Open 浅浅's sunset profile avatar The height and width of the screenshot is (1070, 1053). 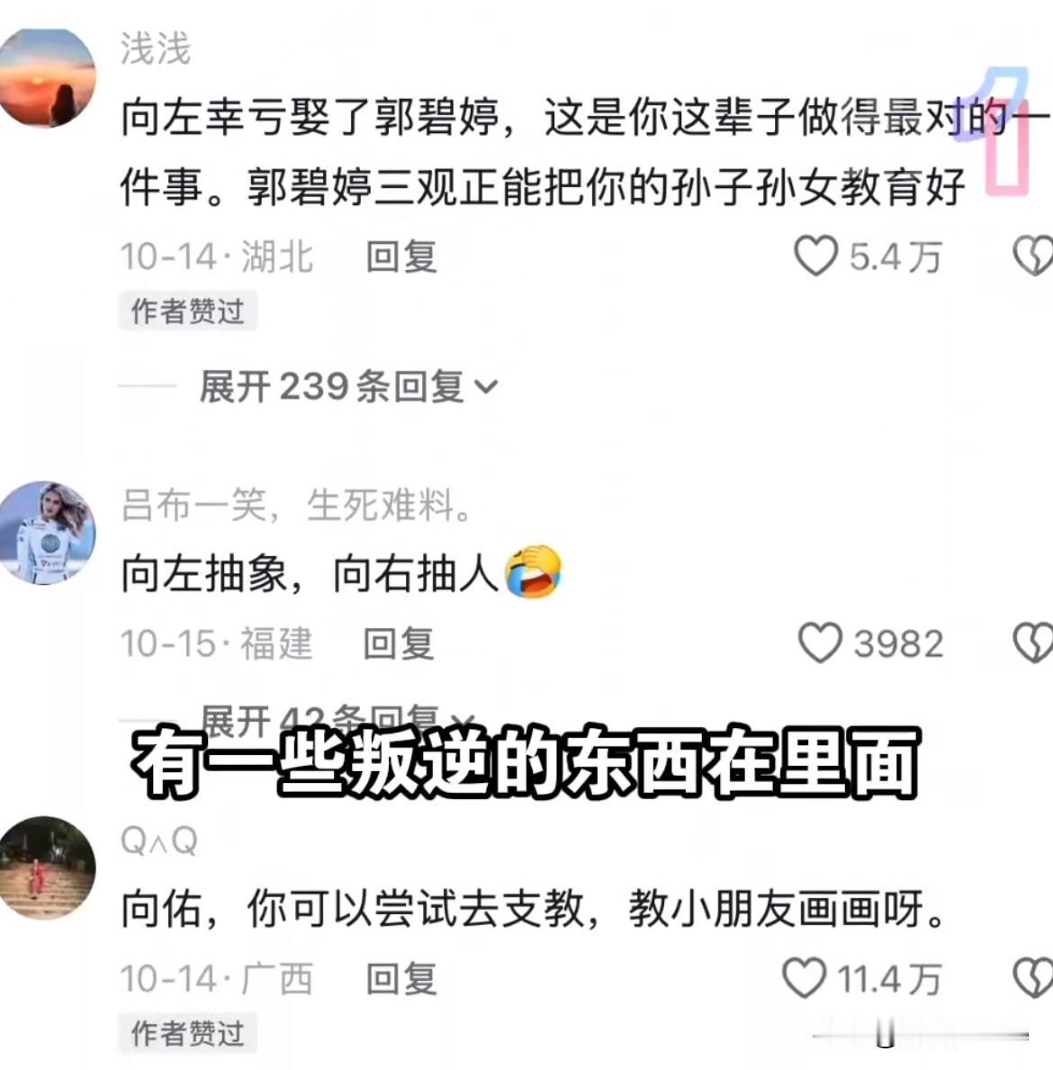(46, 77)
